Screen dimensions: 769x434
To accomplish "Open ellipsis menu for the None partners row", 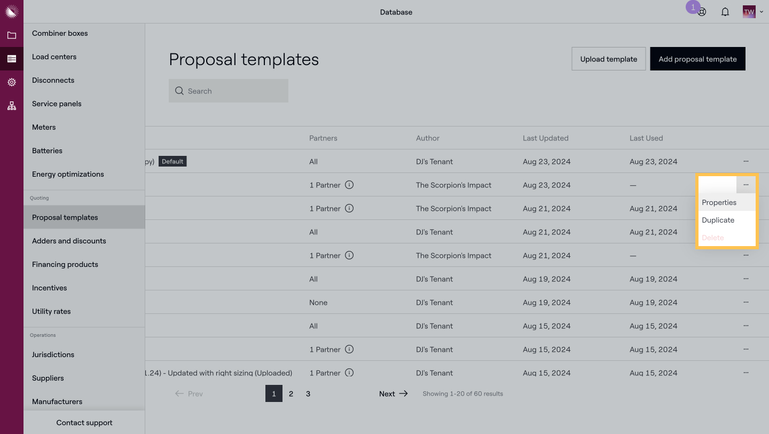I will (746, 302).
